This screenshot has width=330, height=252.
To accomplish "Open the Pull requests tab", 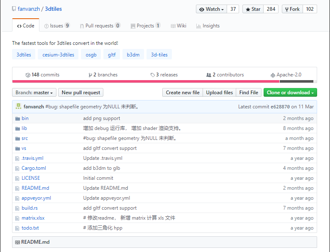I will pos(100,26).
